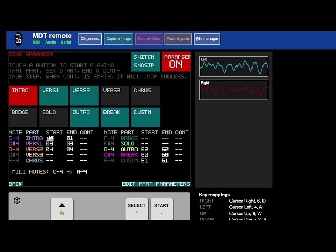The height and width of the screenshot is (252, 336).
Task: Click Record audio button
Action: [178, 39]
